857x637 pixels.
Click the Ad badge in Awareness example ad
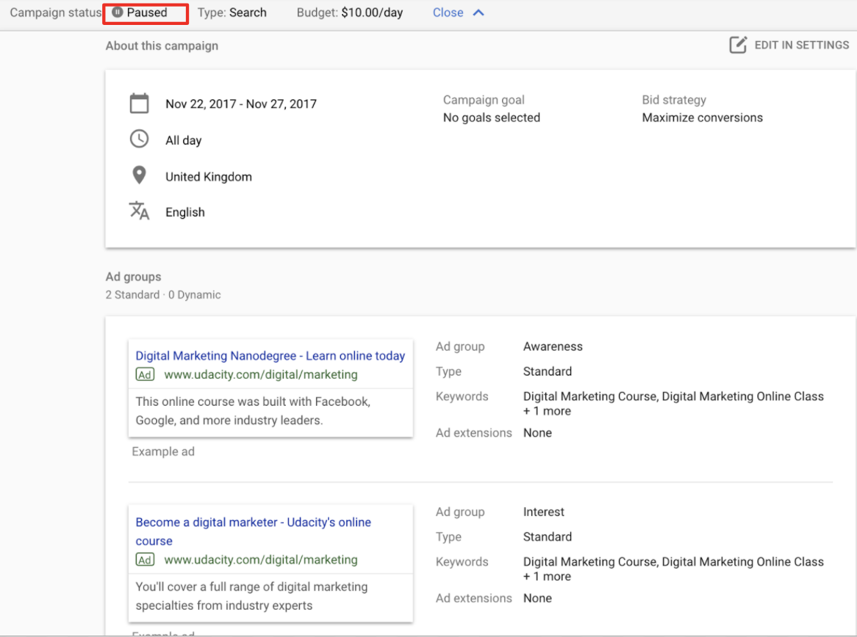pyautogui.click(x=145, y=374)
